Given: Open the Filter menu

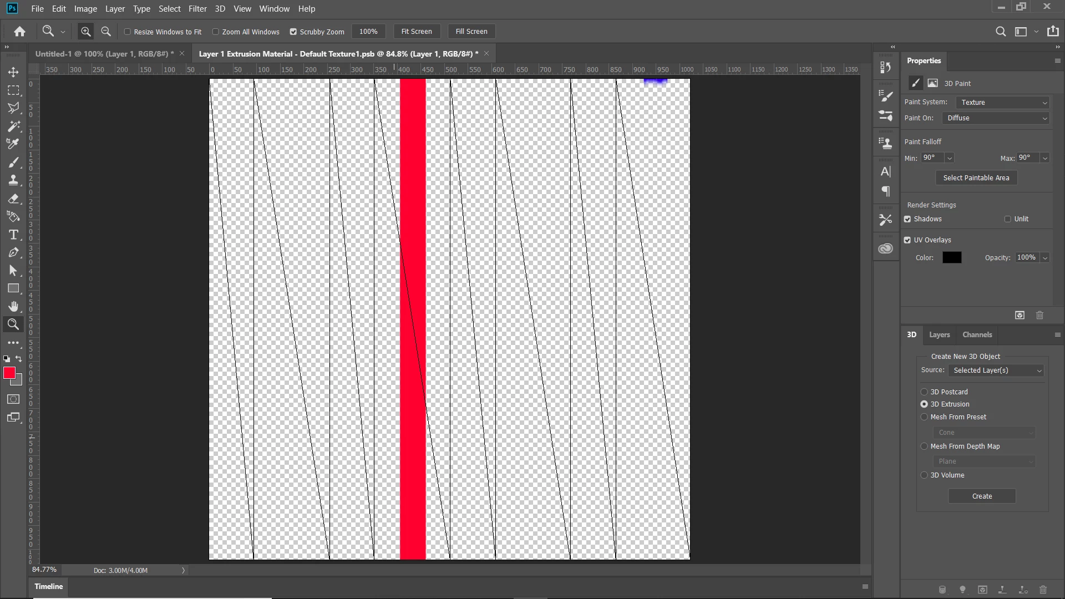Looking at the screenshot, I should click(x=197, y=9).
